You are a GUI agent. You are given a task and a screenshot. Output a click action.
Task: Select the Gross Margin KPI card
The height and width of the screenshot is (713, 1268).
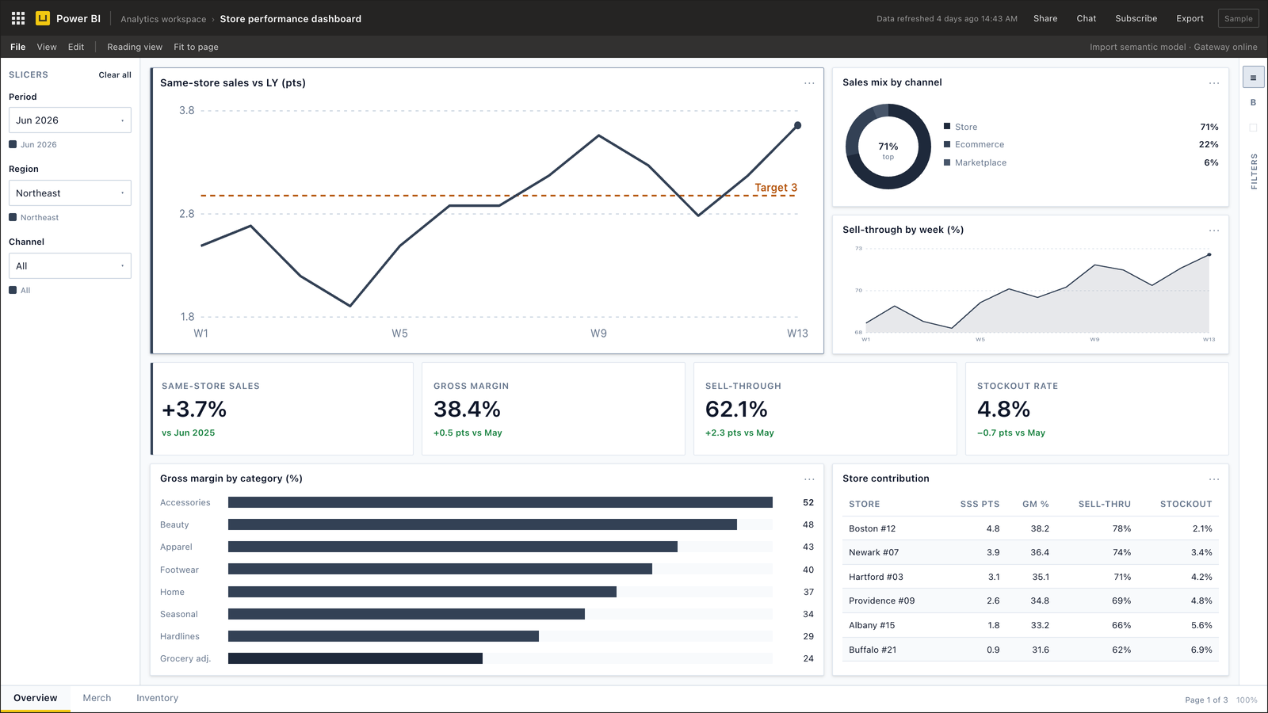(x=553, y=409)
